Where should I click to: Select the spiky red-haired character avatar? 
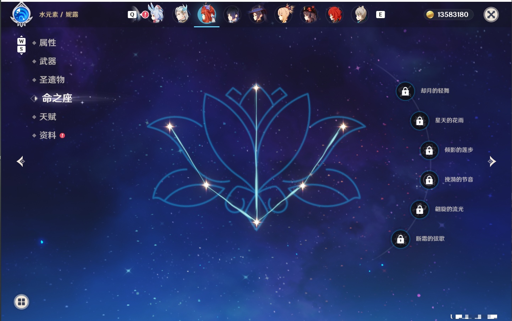335,15
